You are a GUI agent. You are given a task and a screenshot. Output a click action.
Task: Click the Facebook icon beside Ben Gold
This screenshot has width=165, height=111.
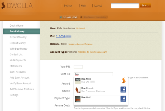click(123, 99)
